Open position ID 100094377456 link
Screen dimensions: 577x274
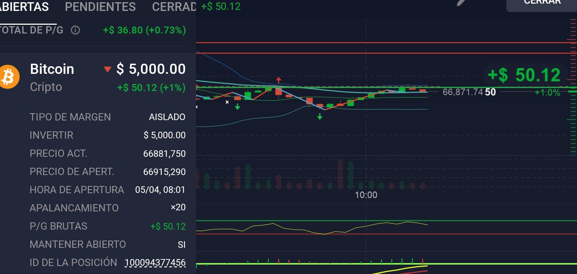click(x=155, y=262)
